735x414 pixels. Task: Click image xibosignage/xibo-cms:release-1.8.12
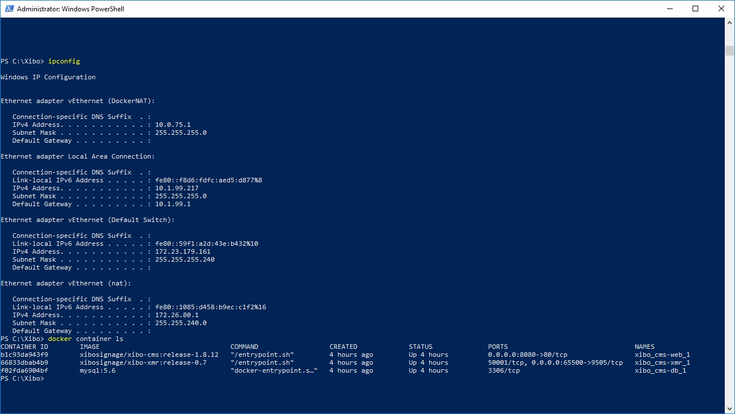[x=149, y=355]
